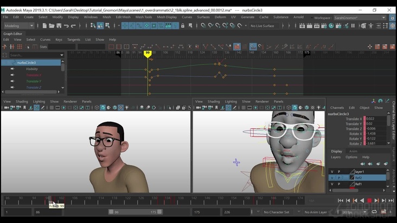Image resolution: width=397 pixels, height=223 pixels.
Task: Switch to the Anim layer tab
Action: point(353,151)
